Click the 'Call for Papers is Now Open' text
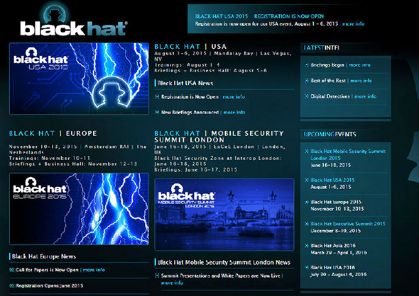 47,270
